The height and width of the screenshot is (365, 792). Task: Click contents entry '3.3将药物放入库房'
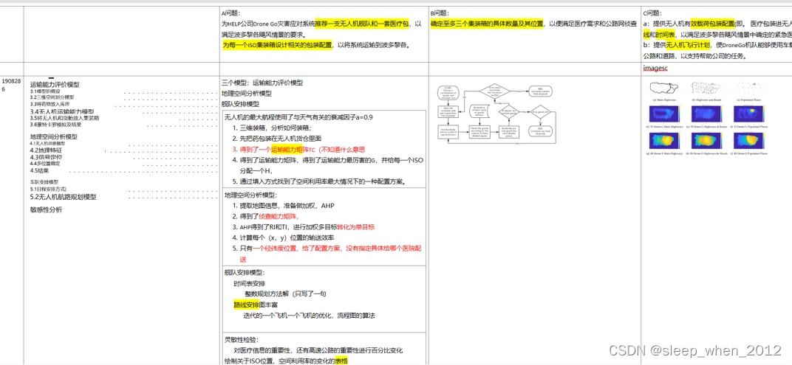(x=49, y=104)
